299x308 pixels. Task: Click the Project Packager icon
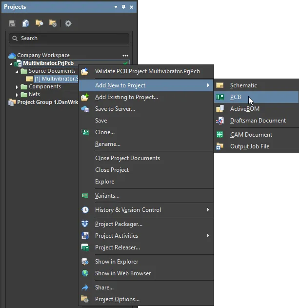(x=85, y=224)
